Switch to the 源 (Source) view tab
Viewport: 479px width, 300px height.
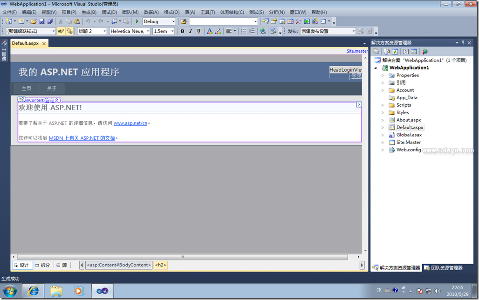pyautogui.click(x=62, y=265)
